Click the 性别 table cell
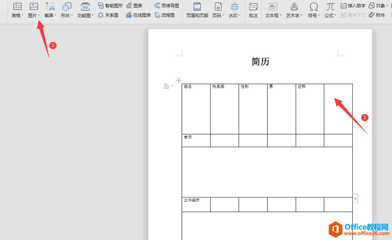 253,109
